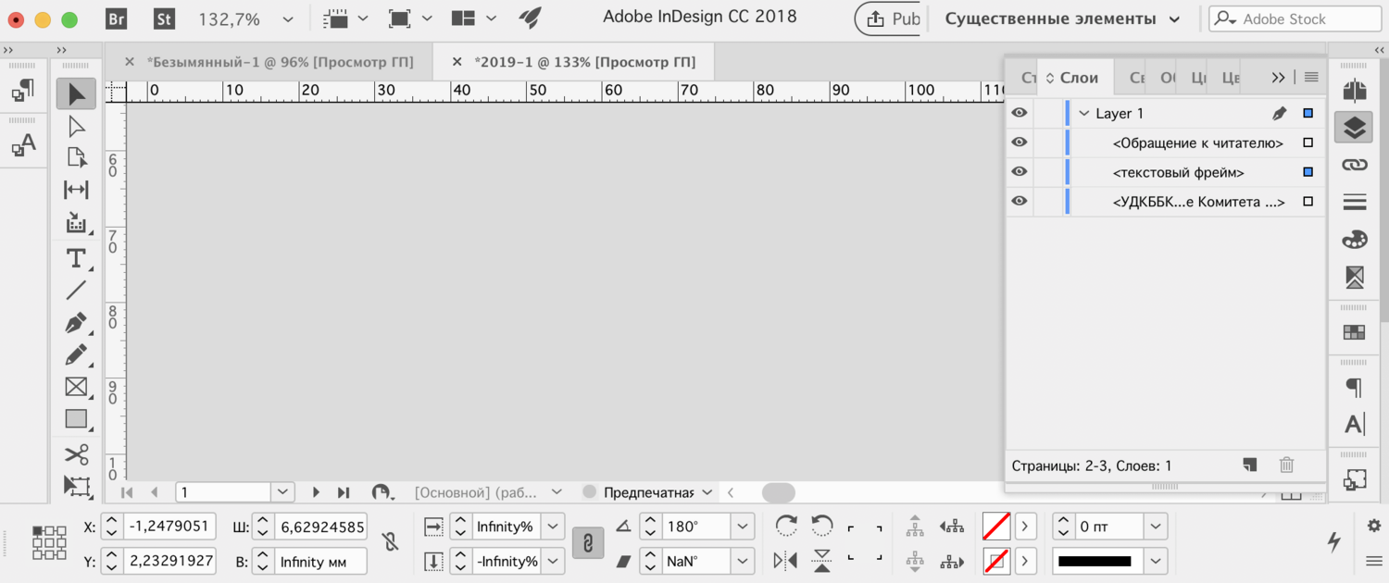1389x583 pixels.
Task: Open Adobe Bridge via Br icon
Action: click(x=116, y=19)
